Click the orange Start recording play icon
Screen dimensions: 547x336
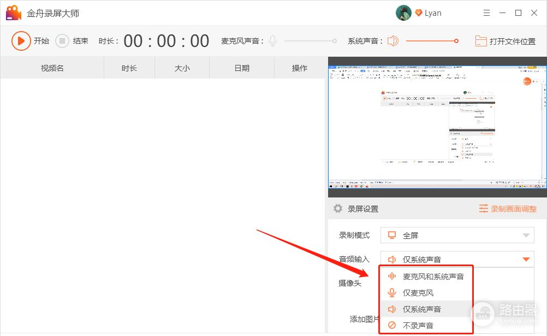pyautogui.click(x=21, y=41)
